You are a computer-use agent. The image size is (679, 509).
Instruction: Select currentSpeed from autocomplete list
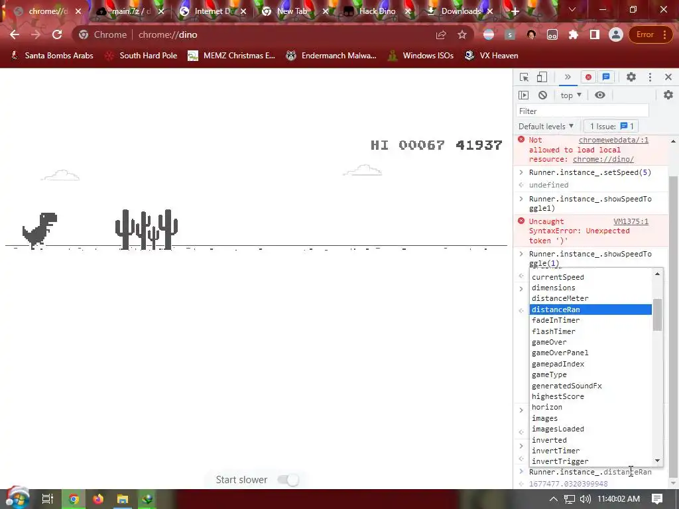pos(591,277)
